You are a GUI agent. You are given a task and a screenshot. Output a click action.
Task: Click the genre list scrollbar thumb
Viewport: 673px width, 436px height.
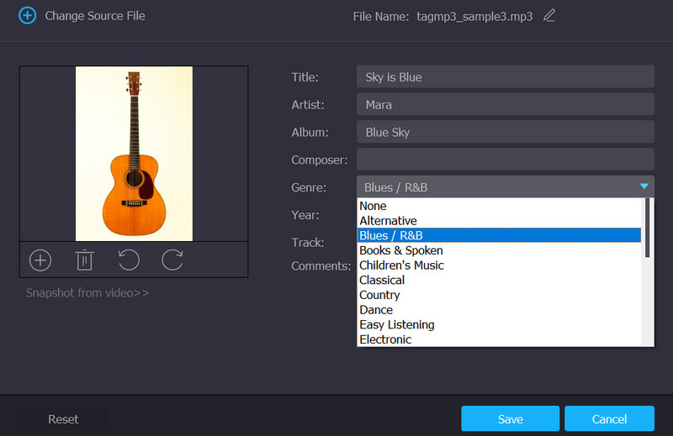(648, 228)
